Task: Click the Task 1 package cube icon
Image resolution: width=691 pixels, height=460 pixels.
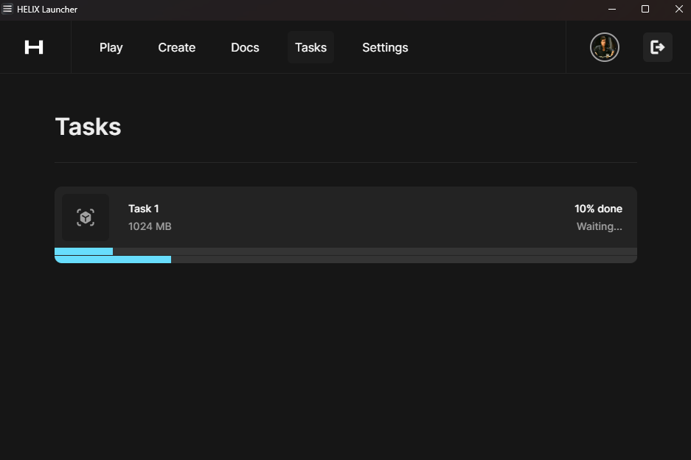Action: click(x=86, y=217)
